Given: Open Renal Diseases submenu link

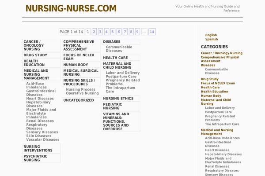Looking at the screenshot, I should tap(40, 121).
